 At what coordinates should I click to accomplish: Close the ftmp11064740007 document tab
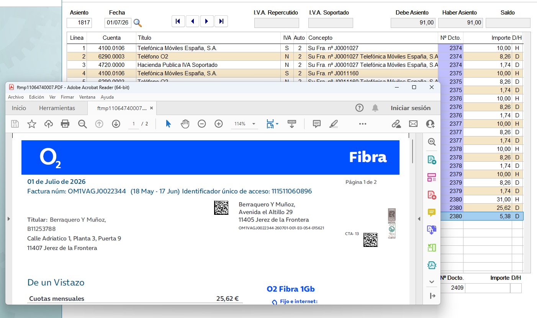(x=151, y=108)
